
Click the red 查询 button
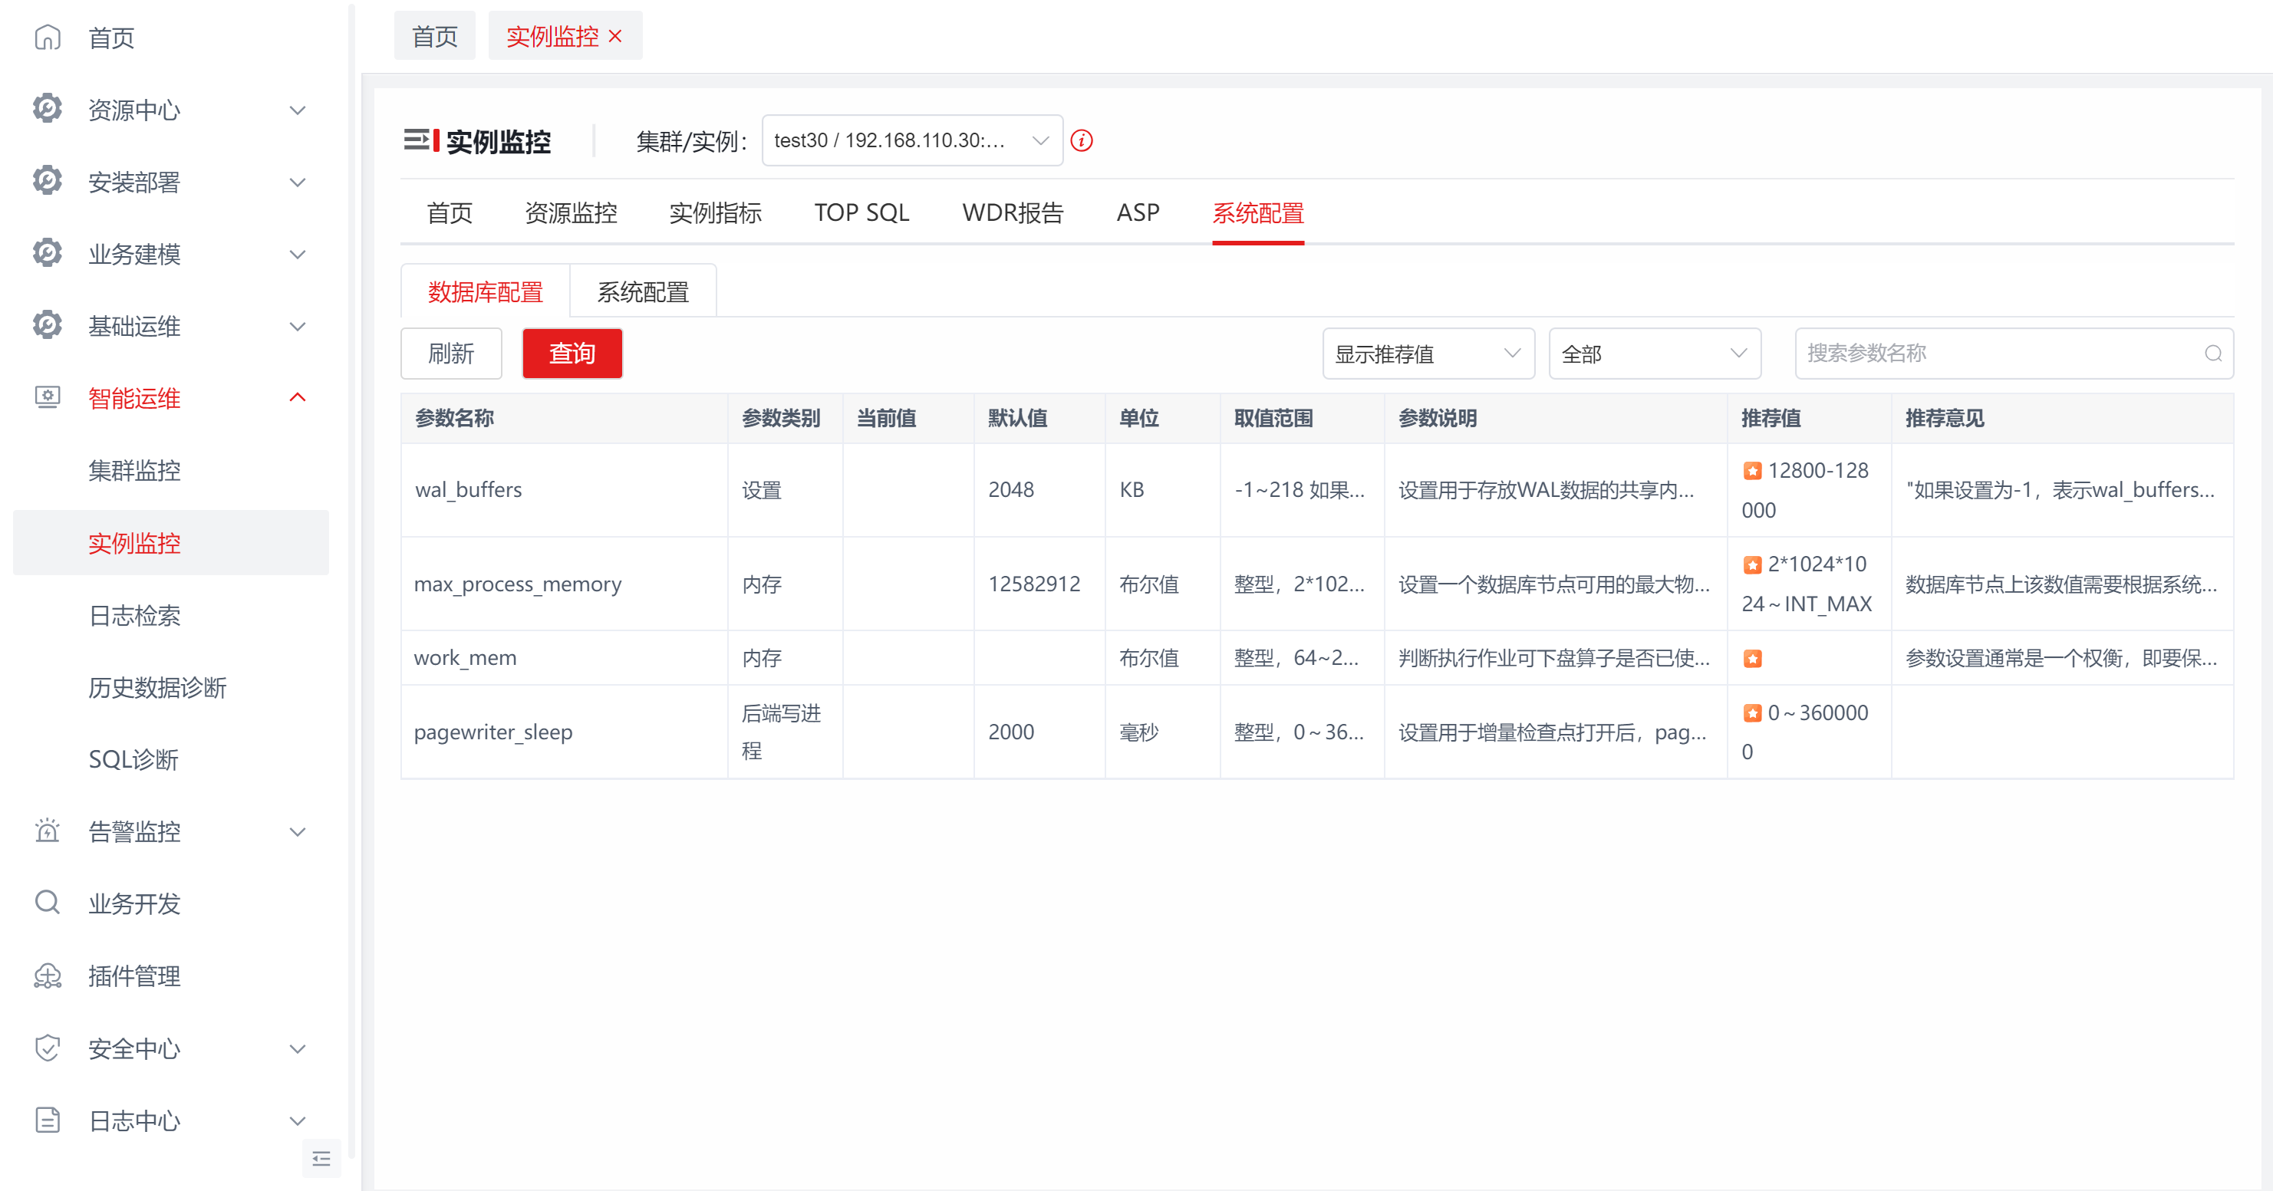click(x=572, y=354)
